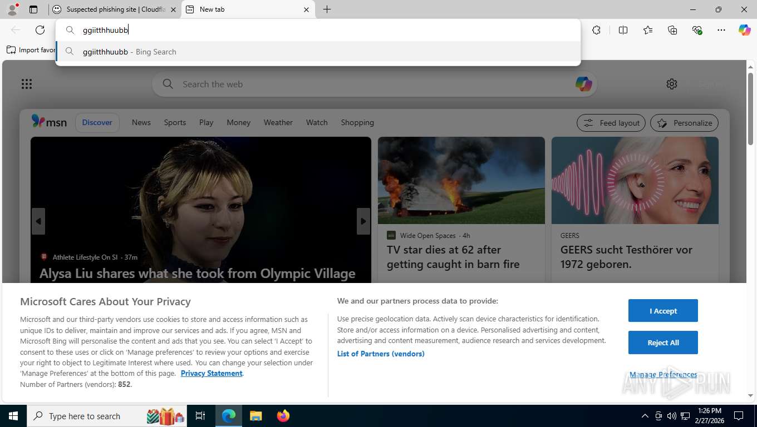The height and width of the screenshot is (427, 757).
Task: Open a new browser tab with plus icon
Action: coord(327,9)
